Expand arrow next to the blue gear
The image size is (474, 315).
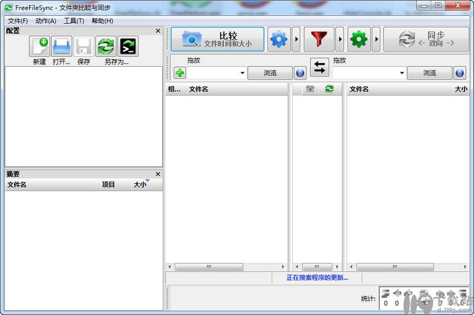(x=296, y=39)
